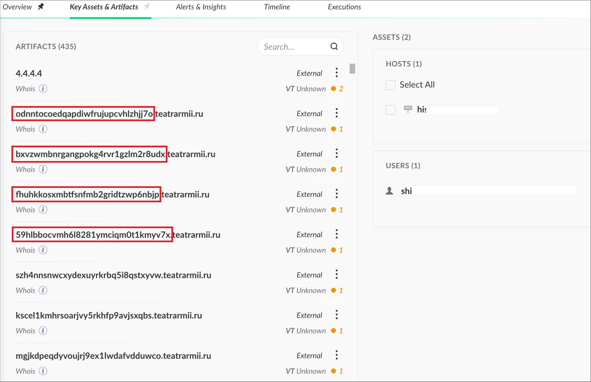The image size is (591, 382).
Task: Open the Whois info icon for the odnntocoedqapdiw domain
Action: point(43,129)
